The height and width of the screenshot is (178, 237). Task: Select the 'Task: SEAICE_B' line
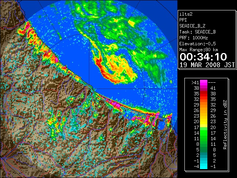[197, 32]
